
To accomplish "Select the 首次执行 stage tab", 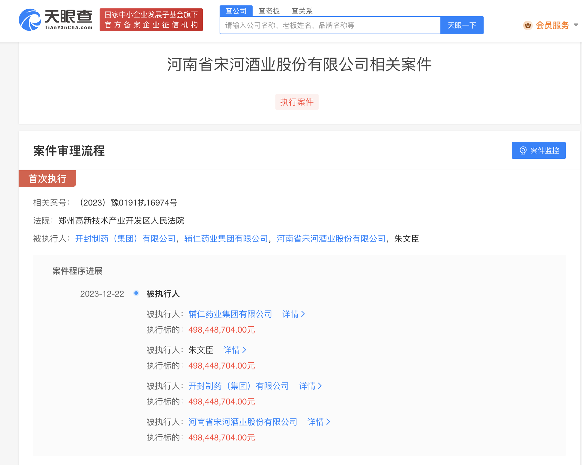I will pyautogui.click(x=47, y=179).
